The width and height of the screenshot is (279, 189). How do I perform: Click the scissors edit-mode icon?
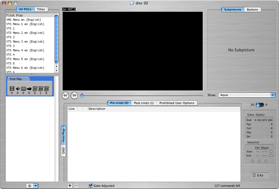(252, 105)
